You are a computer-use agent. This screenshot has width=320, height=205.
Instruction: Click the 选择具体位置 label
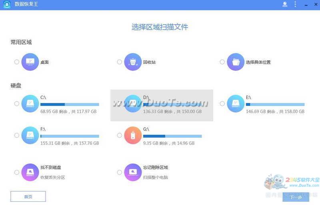coord(258,62)
